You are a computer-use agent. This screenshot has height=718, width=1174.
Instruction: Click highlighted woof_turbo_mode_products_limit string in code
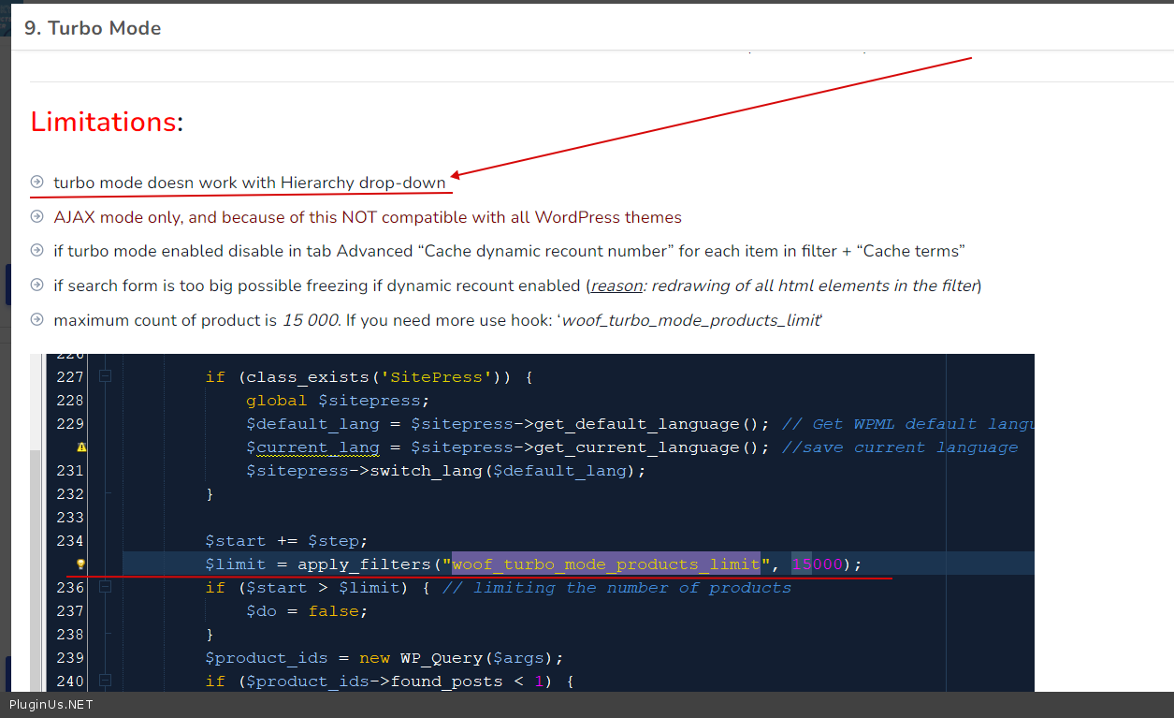606,564
